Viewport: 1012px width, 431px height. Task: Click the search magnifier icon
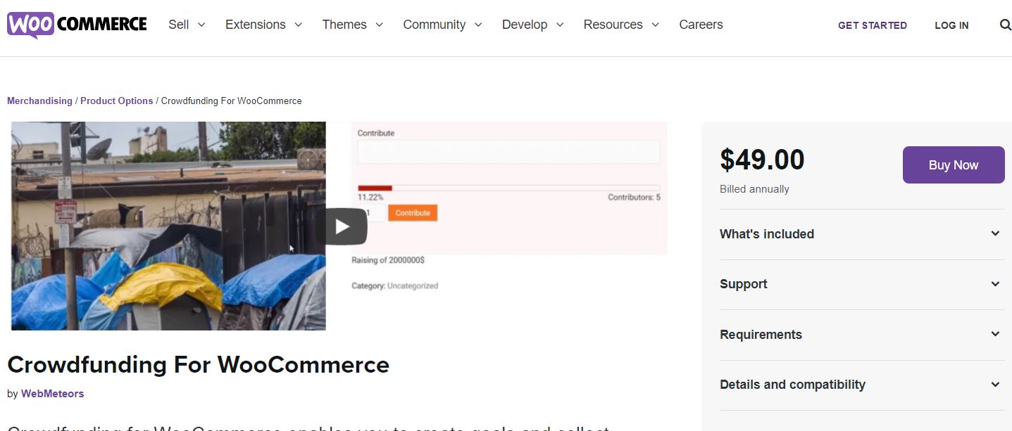(x=1005, y=25)
